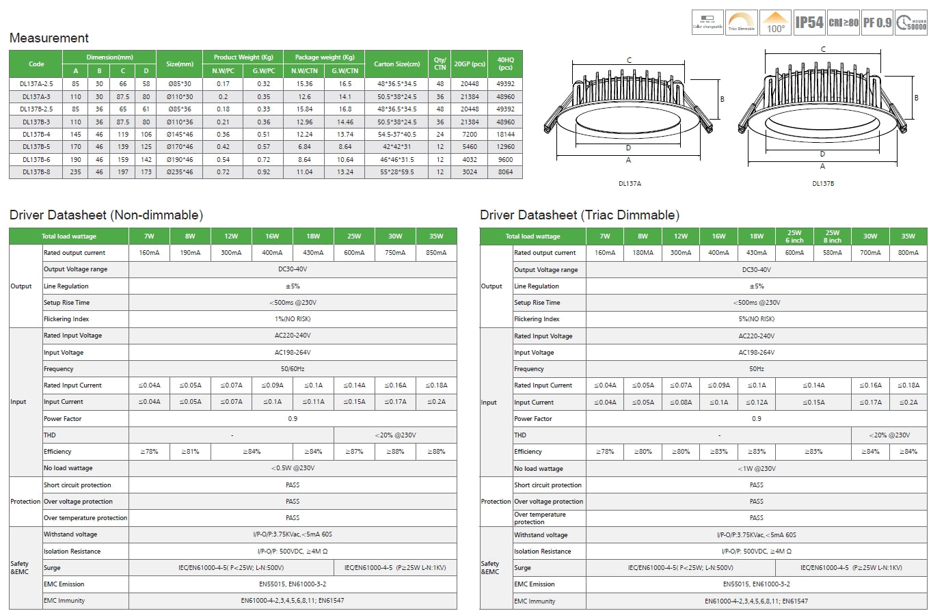Click Total load wattage header in Non-dimmable table
This screenshot has width=931, height=611.
[69, 236]
